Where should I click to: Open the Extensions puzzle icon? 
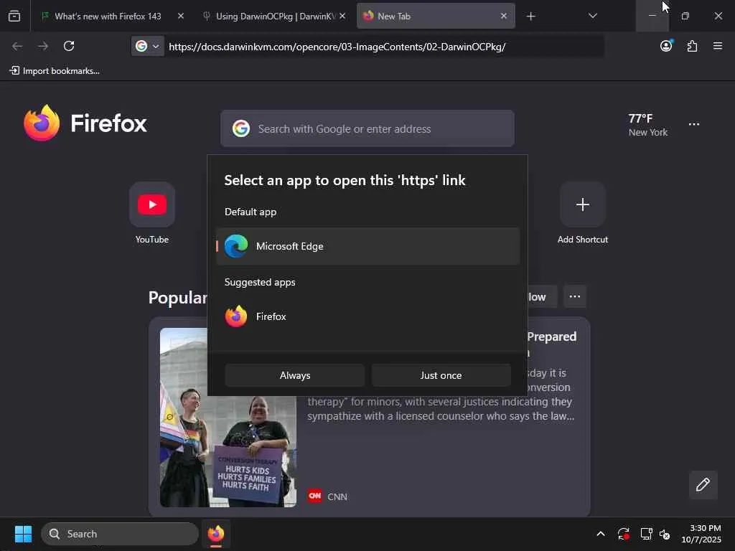coord(692,46)
